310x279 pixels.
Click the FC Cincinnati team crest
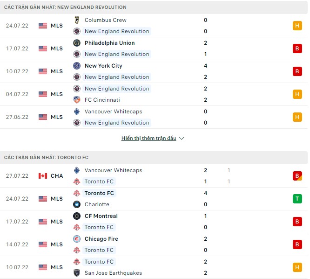77,100
